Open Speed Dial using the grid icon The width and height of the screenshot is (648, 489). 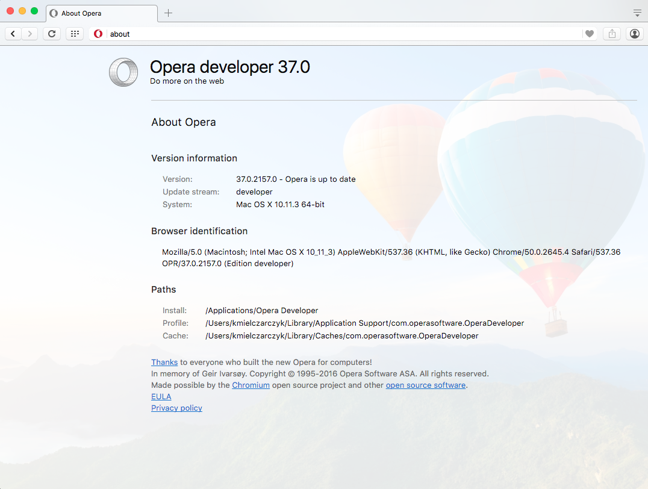click(75, 33)
